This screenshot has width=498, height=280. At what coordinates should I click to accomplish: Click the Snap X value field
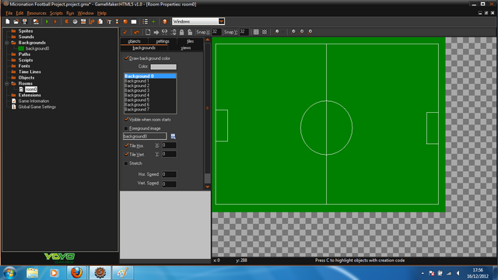216,32
